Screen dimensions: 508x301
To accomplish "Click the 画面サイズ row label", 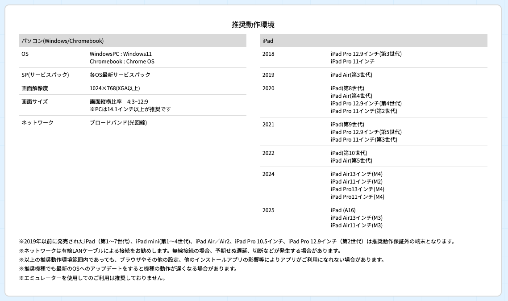I will point(34,101).
